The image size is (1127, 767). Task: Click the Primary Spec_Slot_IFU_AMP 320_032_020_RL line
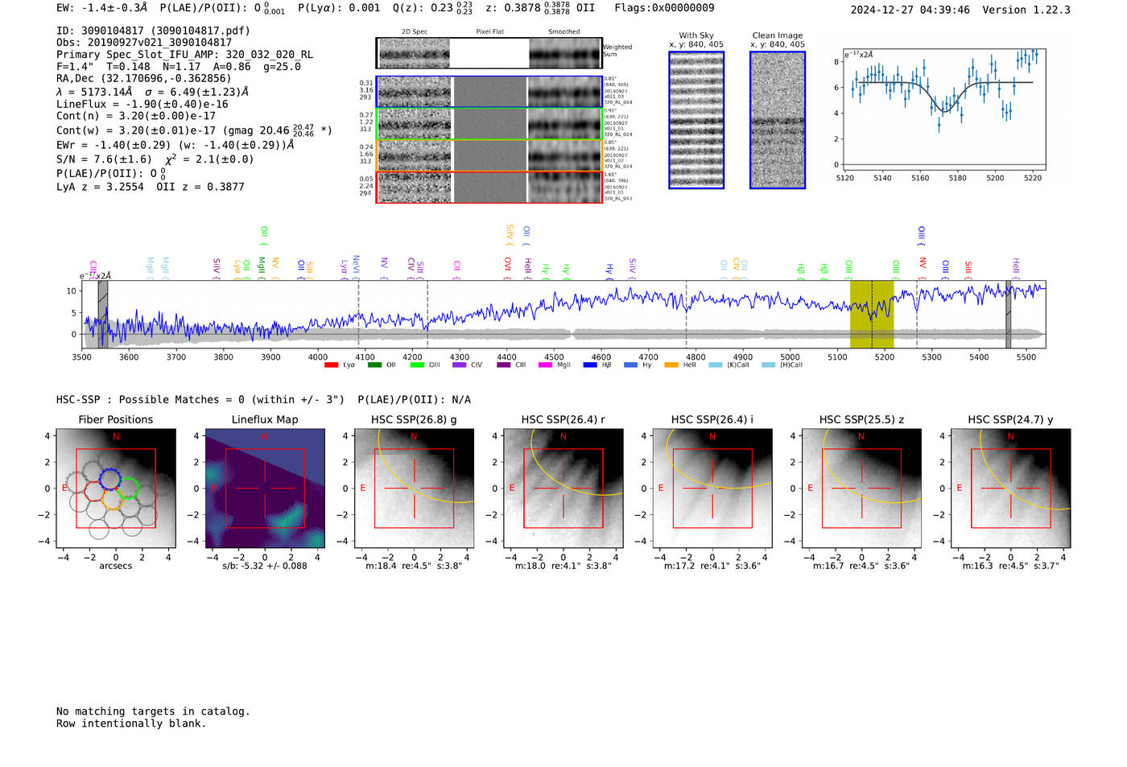click(x=184, y=55)
